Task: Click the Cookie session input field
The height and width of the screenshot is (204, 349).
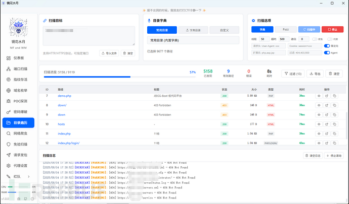Action: pos(304,46)
